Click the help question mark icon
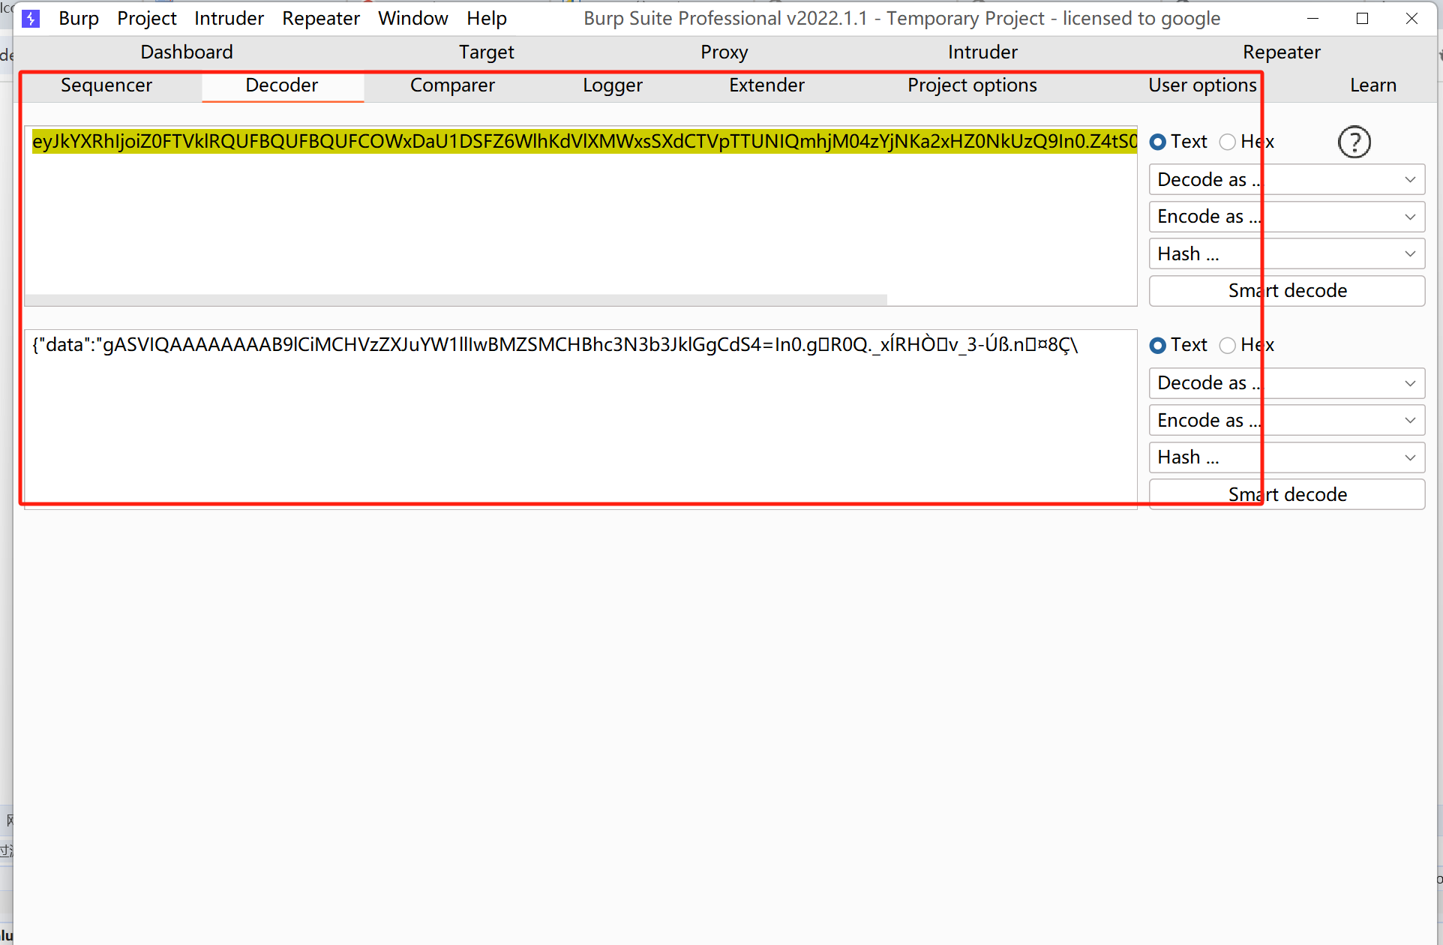Image resolution: width=1443 pixels, height=945 pixels. tap(1354, 142)
